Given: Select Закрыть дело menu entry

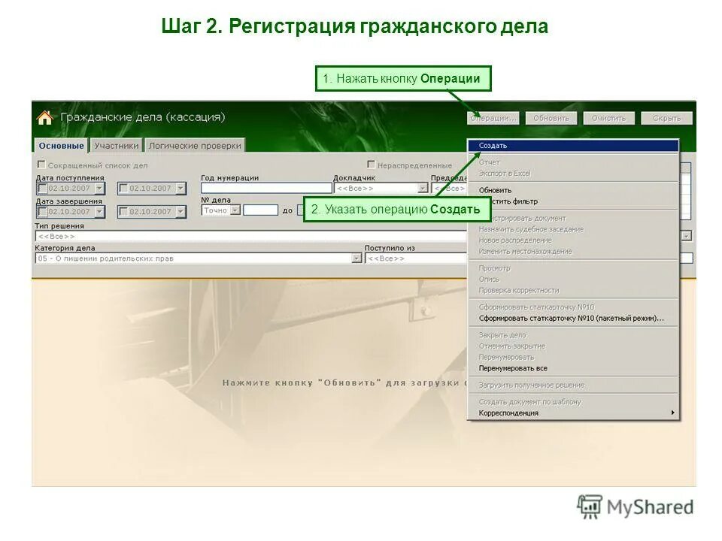Looking at the screenshot, I should [x=573, y=335].
